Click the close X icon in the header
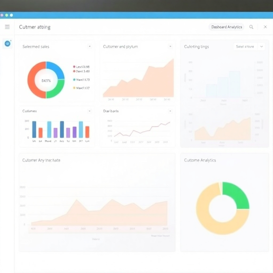This screenshot has height=273, width=273. click(265, 27)
